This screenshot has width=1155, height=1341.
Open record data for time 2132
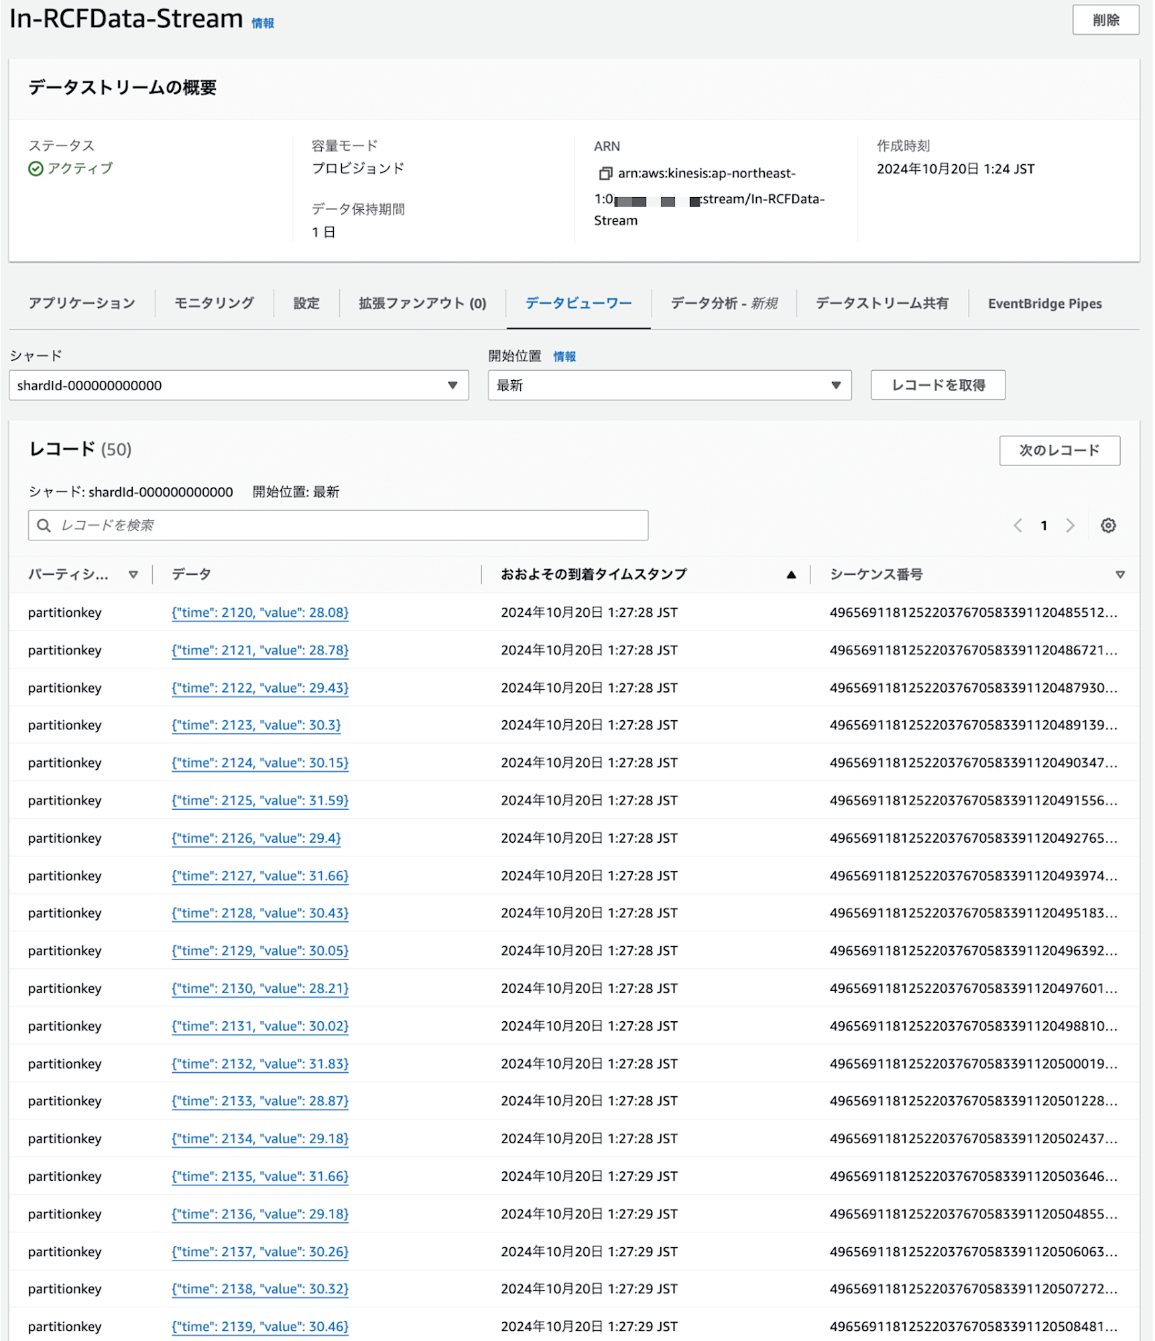tap(260, 1065)
